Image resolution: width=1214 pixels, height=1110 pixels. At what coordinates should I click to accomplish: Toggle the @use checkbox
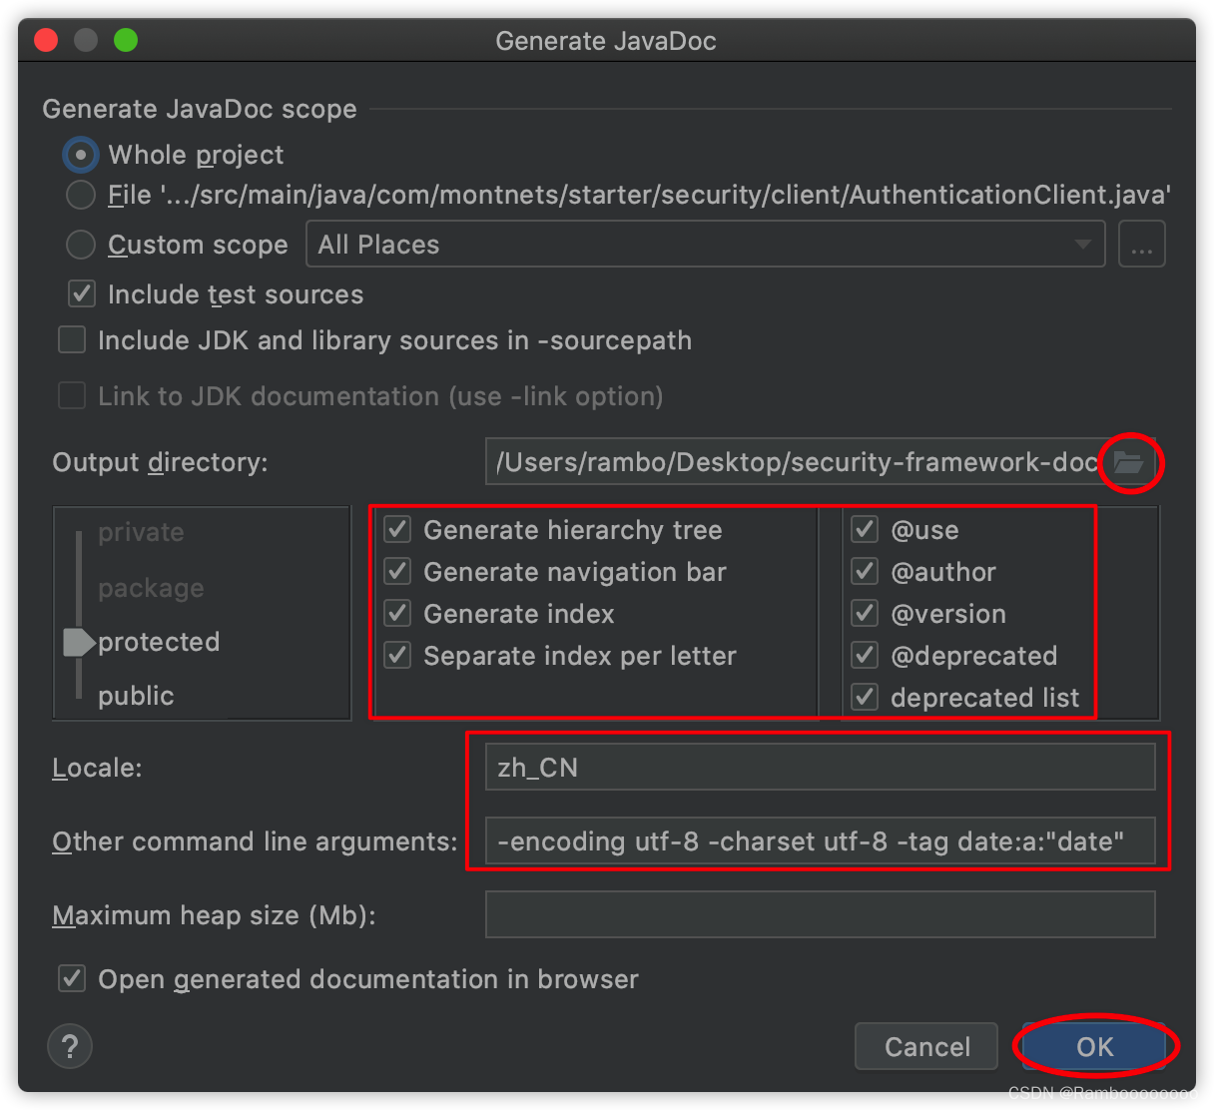tap(865, 529)
